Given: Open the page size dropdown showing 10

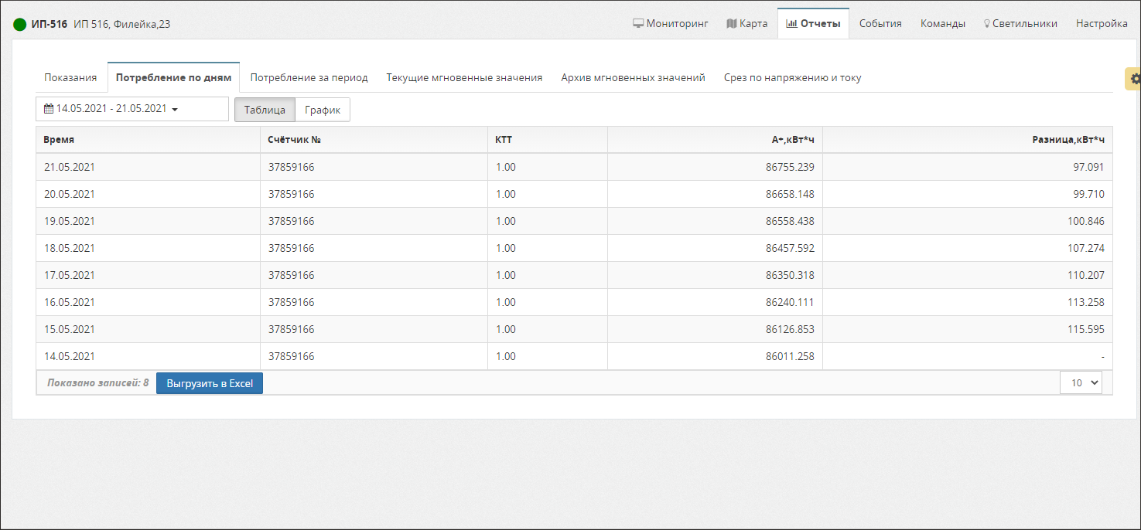Looking at the screenshot, I should (x=1080, y=382).
